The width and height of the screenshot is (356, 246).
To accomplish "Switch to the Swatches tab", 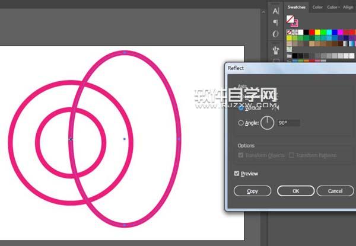I will coord(297,7).
